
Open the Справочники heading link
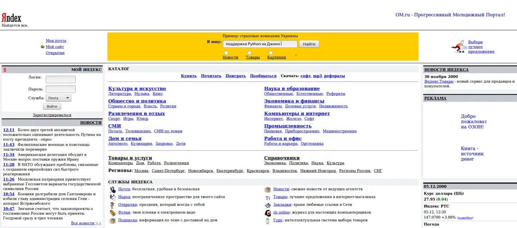click(282, 158)
